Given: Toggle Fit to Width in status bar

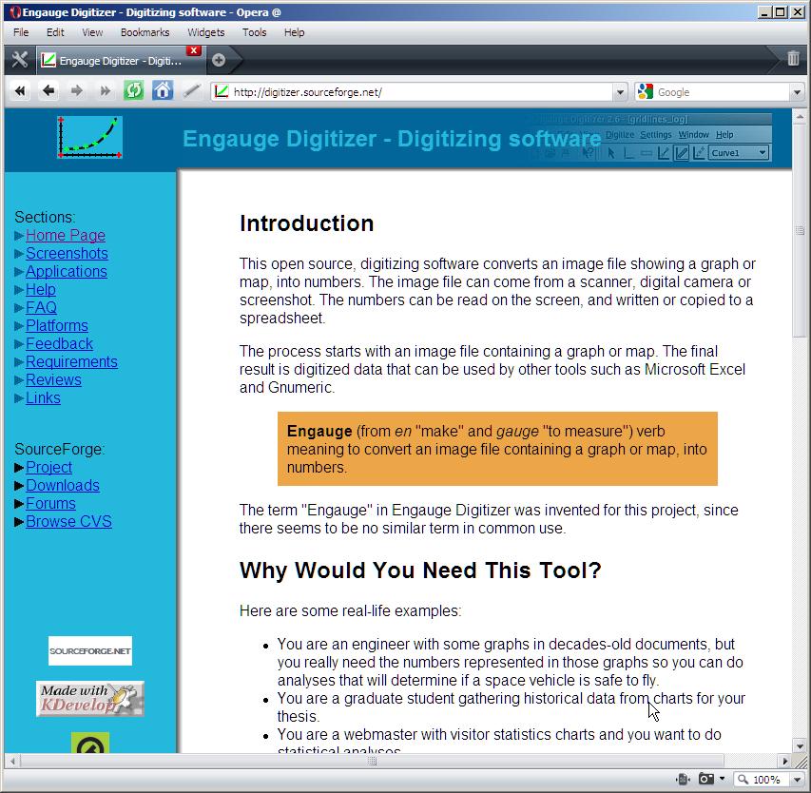Looking at the screenshot, I should pyautogui.click(x=684, y=779).
